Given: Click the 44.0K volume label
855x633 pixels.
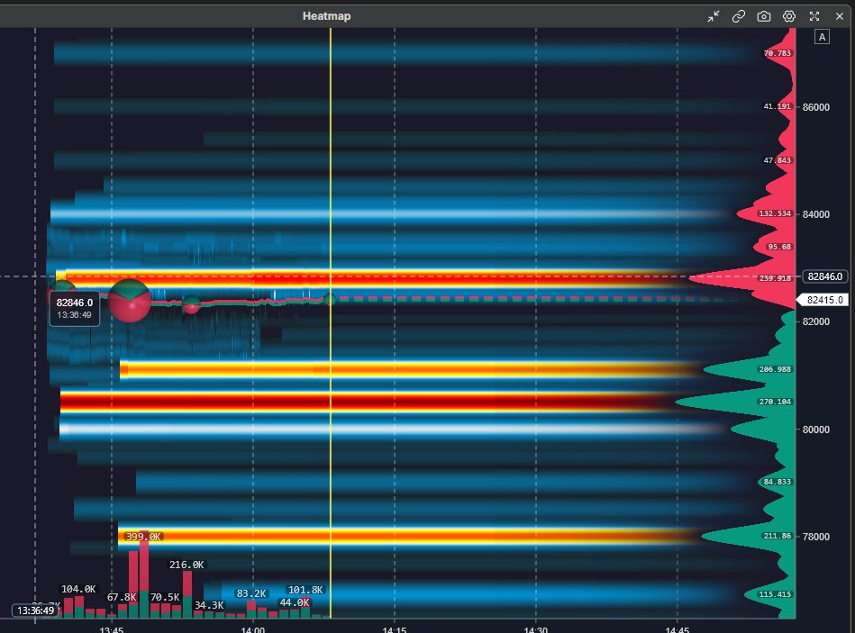Looking at the screenshot, I should pos(295,603).
